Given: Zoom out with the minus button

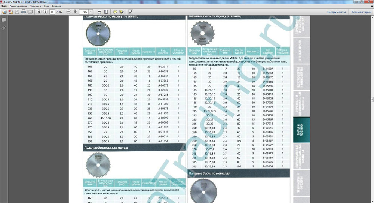Looking at the screenshot, I should (x=68, y=12).
